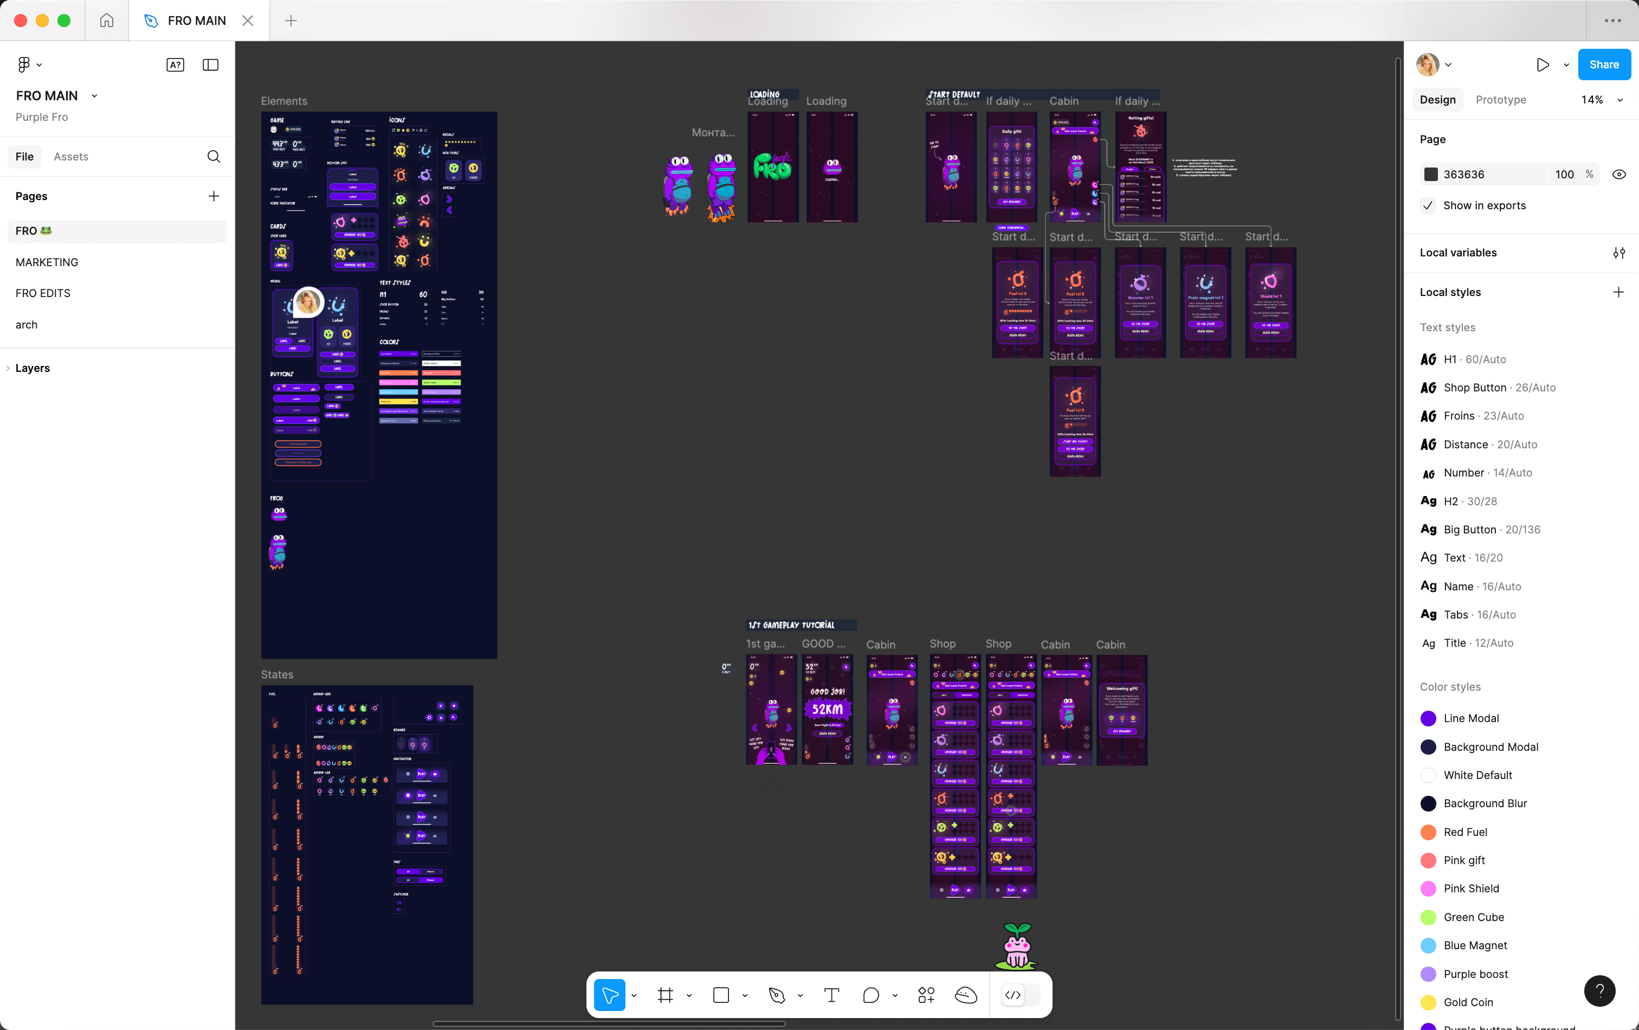The width and height of the screenshot is (1639, 1030).
Task: Switch to the Assets tab
Action: [71, 157]
